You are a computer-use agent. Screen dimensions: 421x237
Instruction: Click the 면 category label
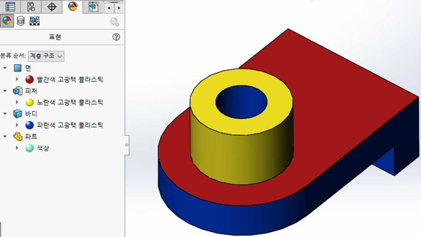pos(28,68)
